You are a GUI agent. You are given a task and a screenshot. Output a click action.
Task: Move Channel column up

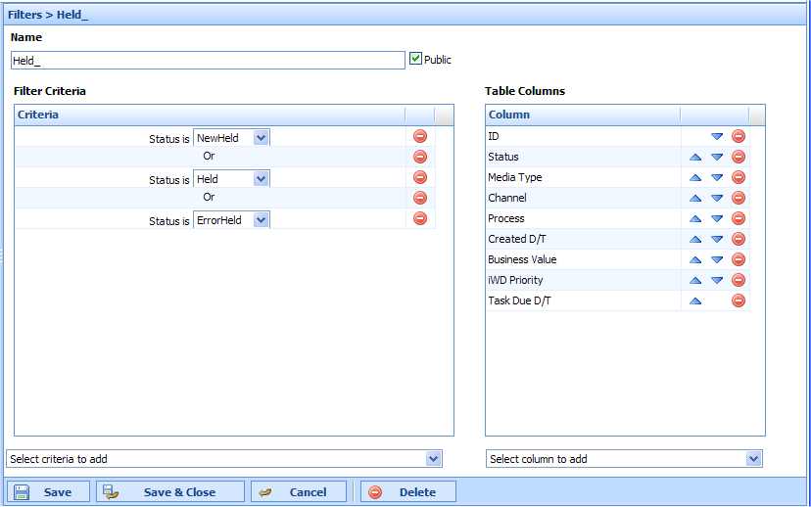pyautogui.click(x=695, y=198)
